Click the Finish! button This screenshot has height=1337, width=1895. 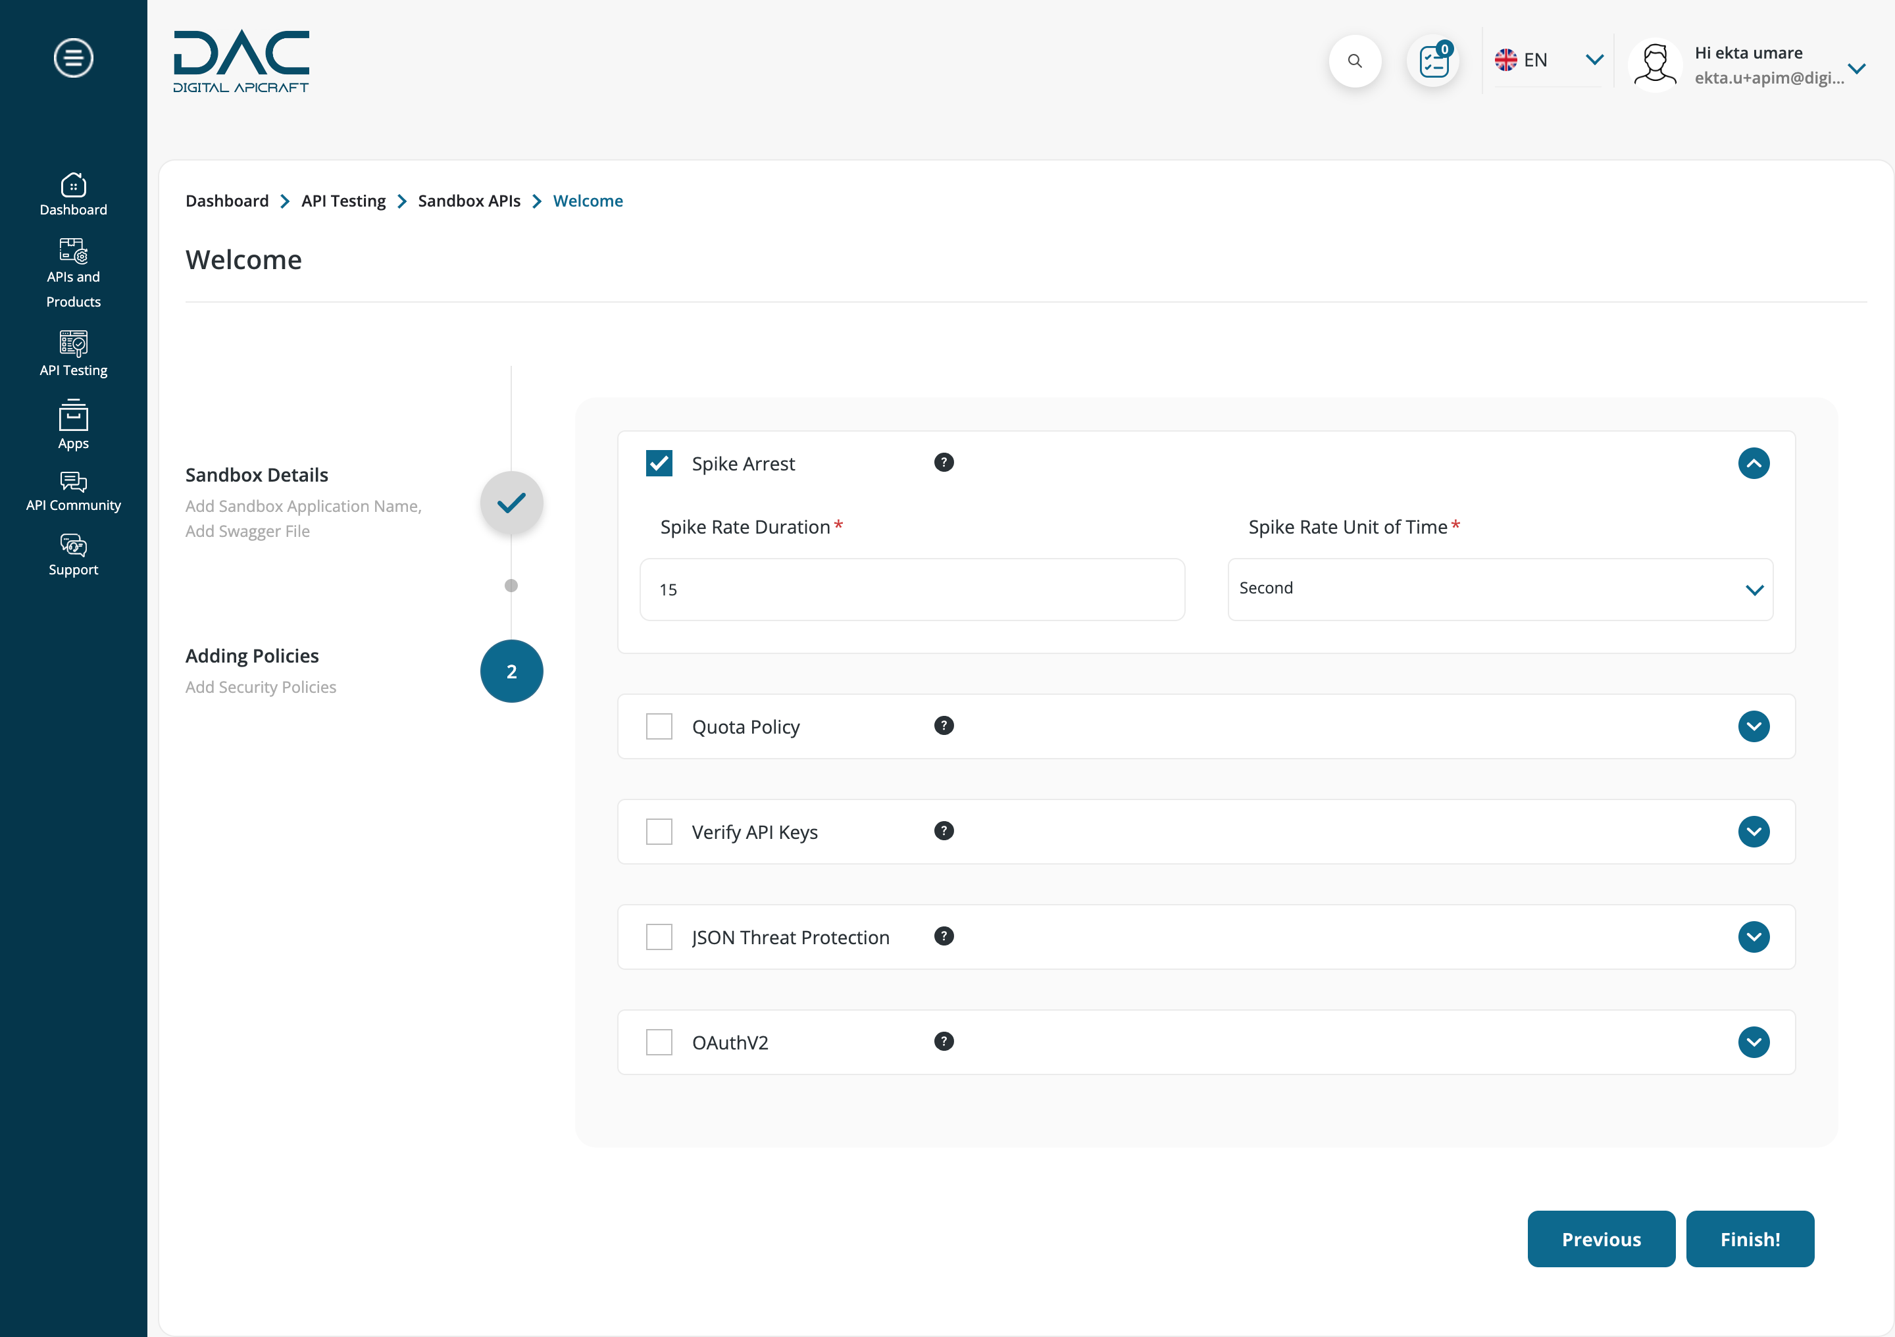click(1750, 1239)
